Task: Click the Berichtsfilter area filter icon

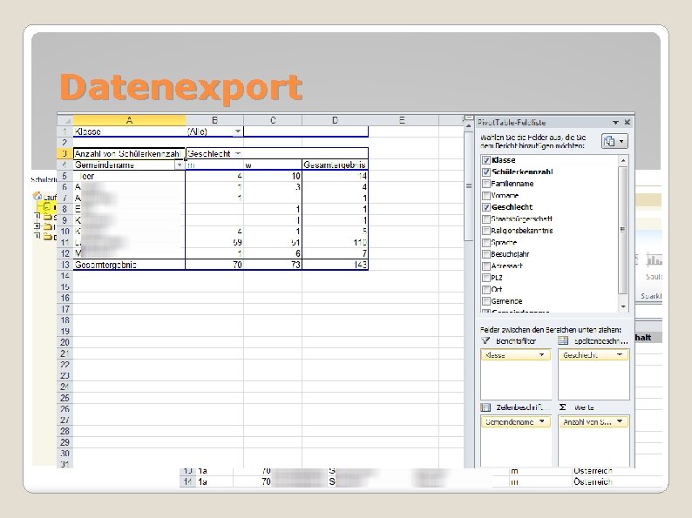Action: [x=485, y=340]
